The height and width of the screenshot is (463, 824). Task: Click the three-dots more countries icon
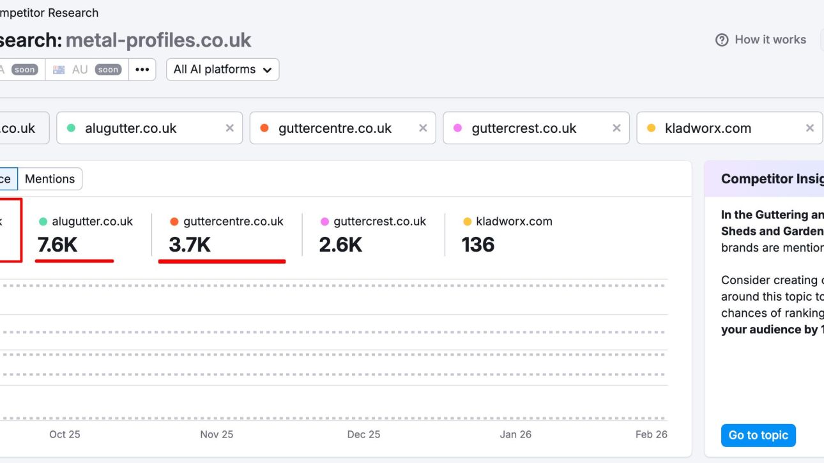142,70
